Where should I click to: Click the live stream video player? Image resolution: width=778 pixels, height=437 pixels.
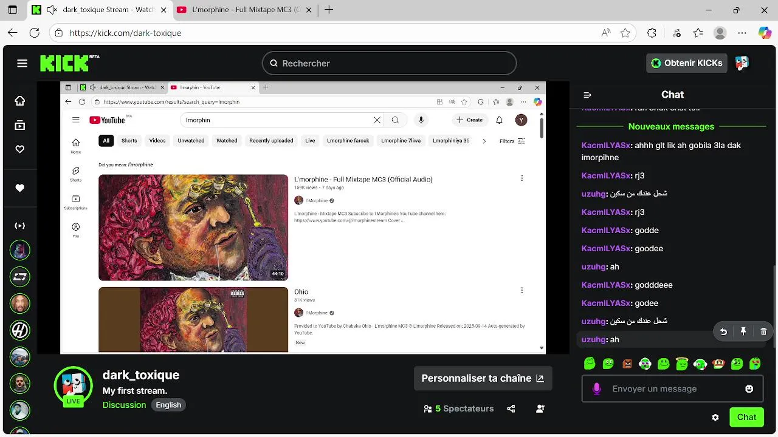[x=303, y=217]
